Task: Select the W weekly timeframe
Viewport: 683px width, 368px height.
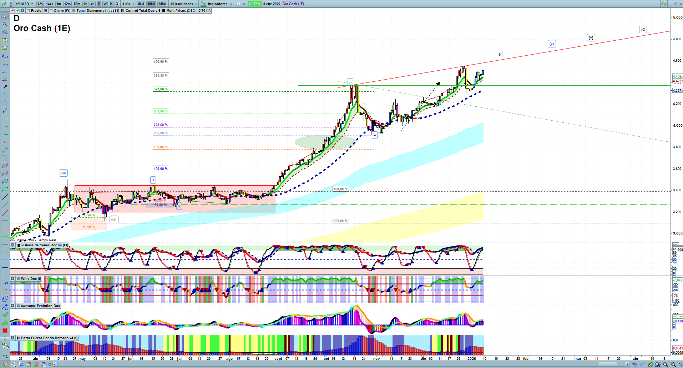Action: [x=105, y=4]
